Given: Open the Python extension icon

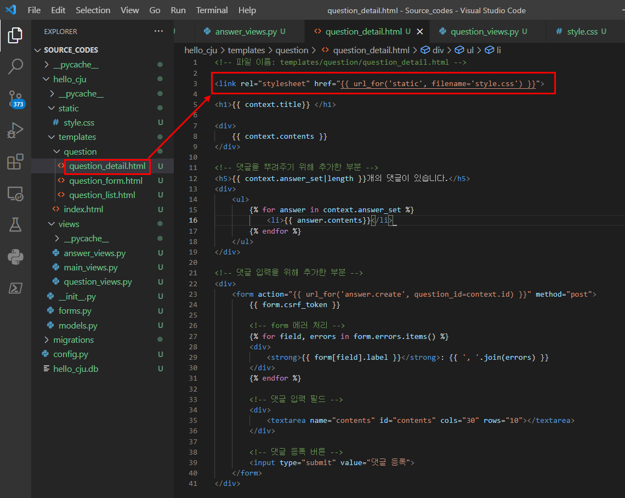Looking at the screenshot, I should tap(15, 257).
